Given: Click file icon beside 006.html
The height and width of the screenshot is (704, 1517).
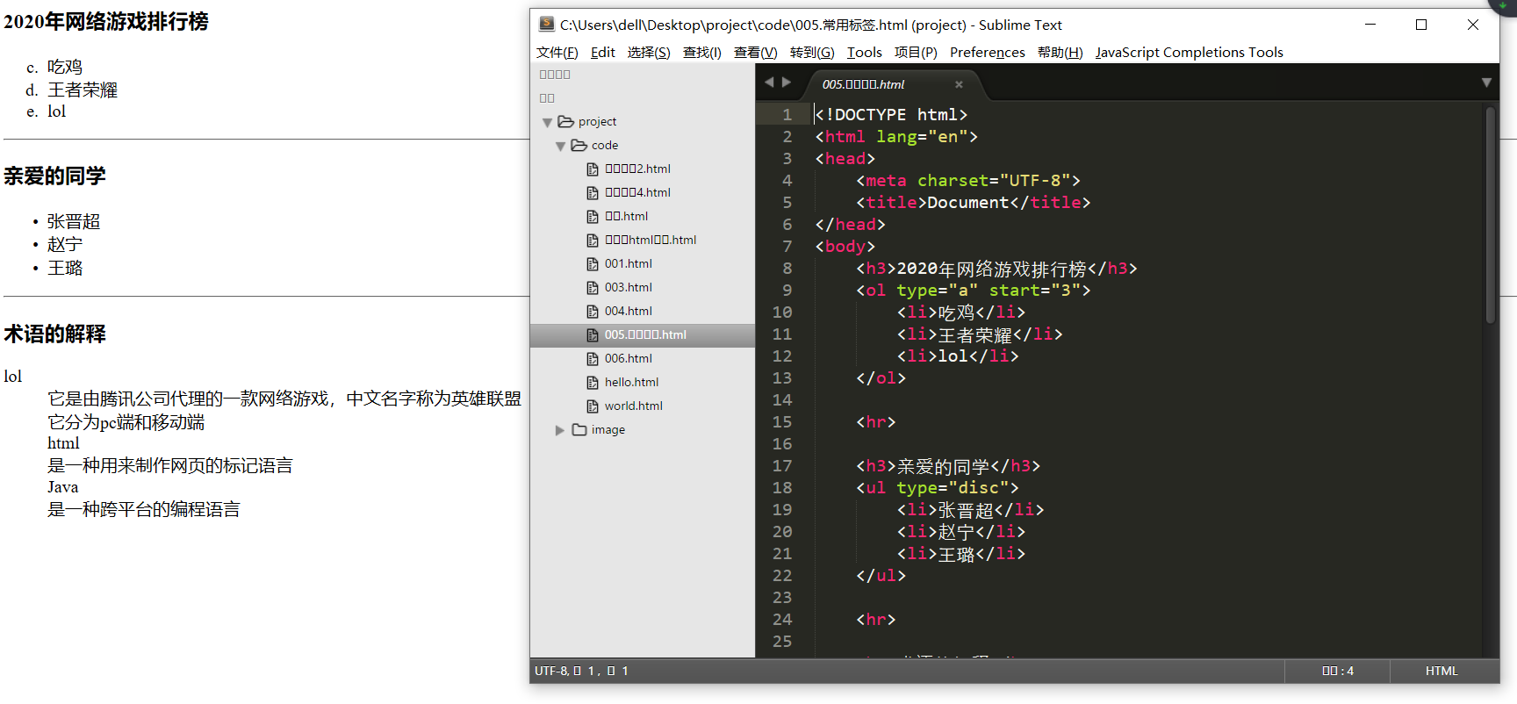Looking at the screenshot, I should coord(593,358).
